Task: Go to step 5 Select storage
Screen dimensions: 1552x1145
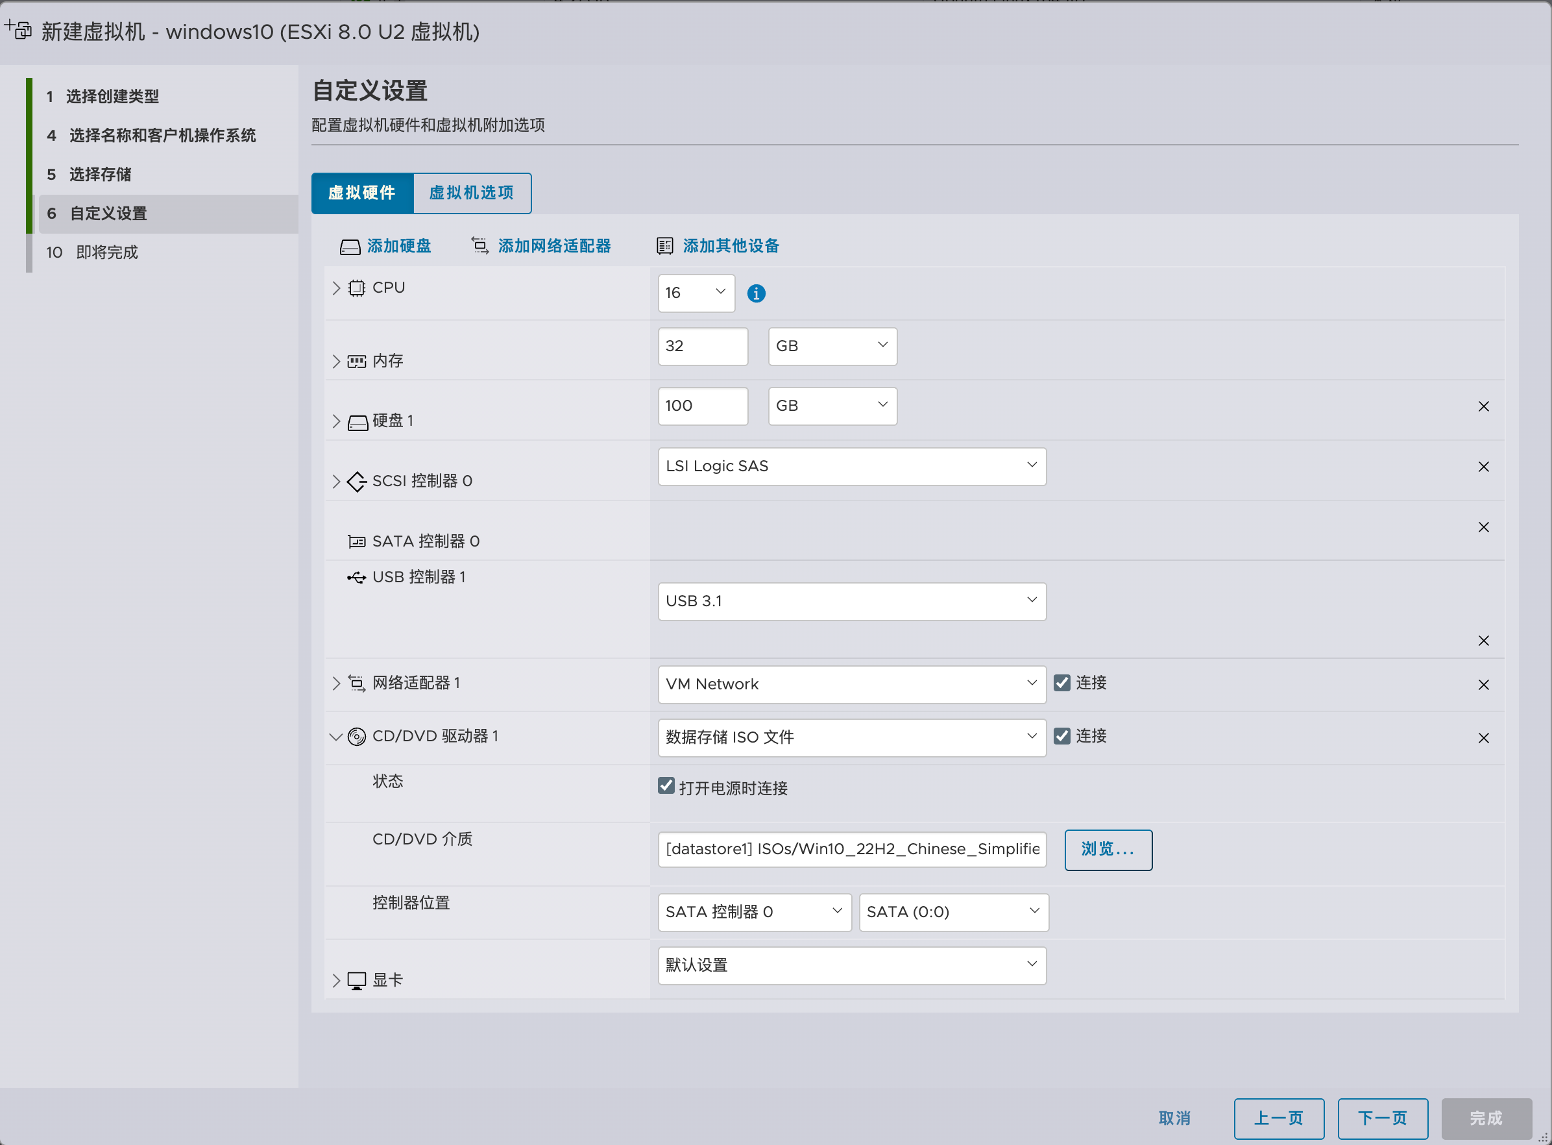Action: 100,175
